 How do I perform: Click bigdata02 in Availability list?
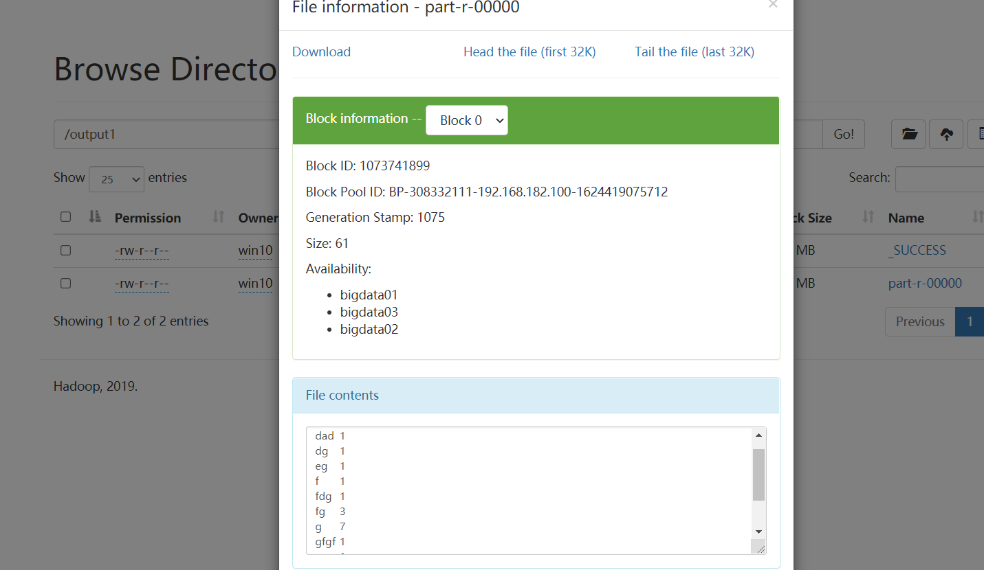(x=369, y=330)
